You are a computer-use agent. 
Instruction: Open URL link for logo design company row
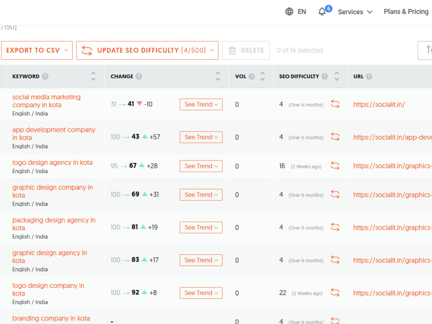pos(393,293)
